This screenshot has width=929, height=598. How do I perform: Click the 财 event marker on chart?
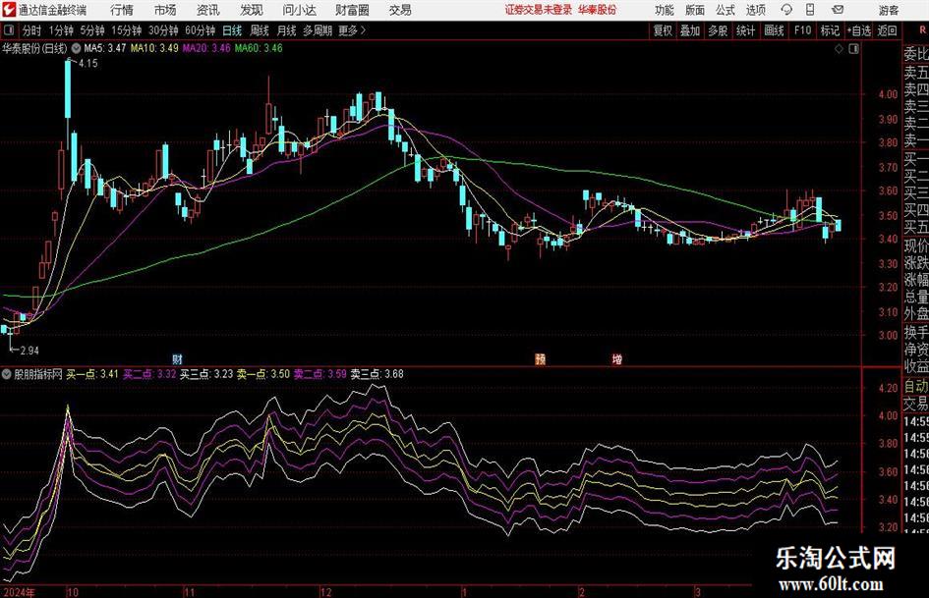(x=177, y=358)
